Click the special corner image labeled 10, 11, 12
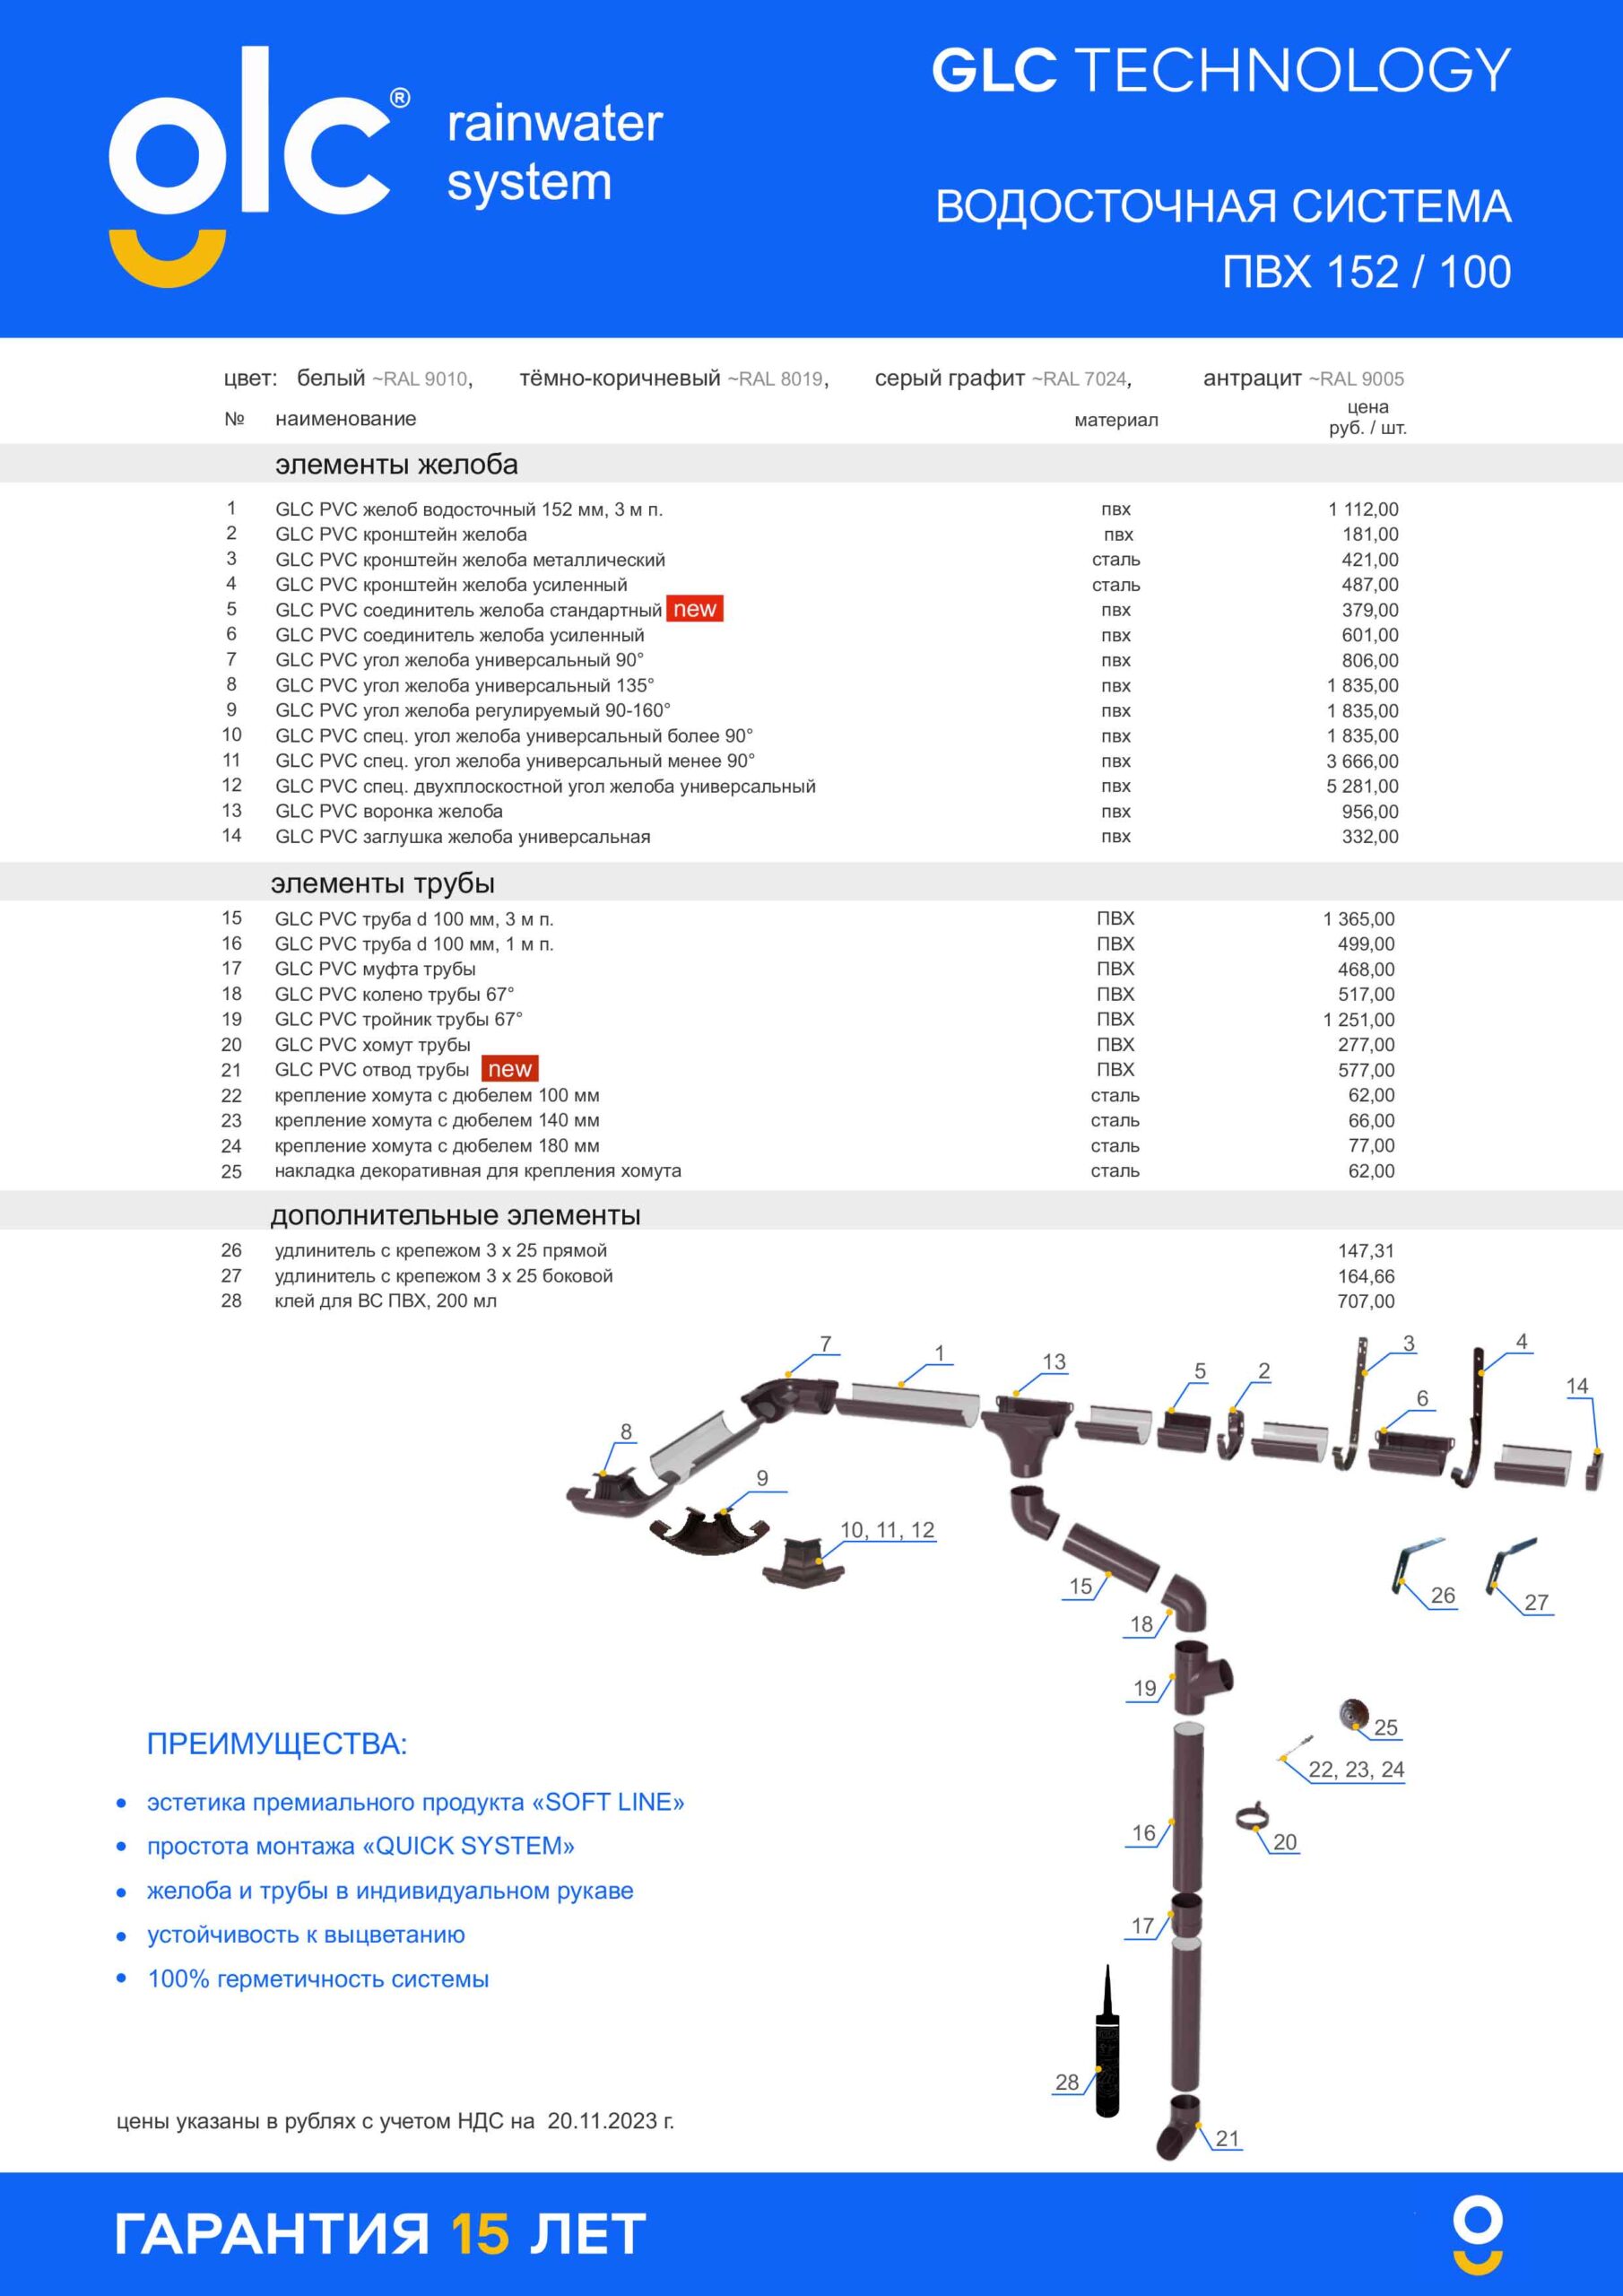The height and width of the screenshot is (2296, 1623). [x=803, y=1562]
